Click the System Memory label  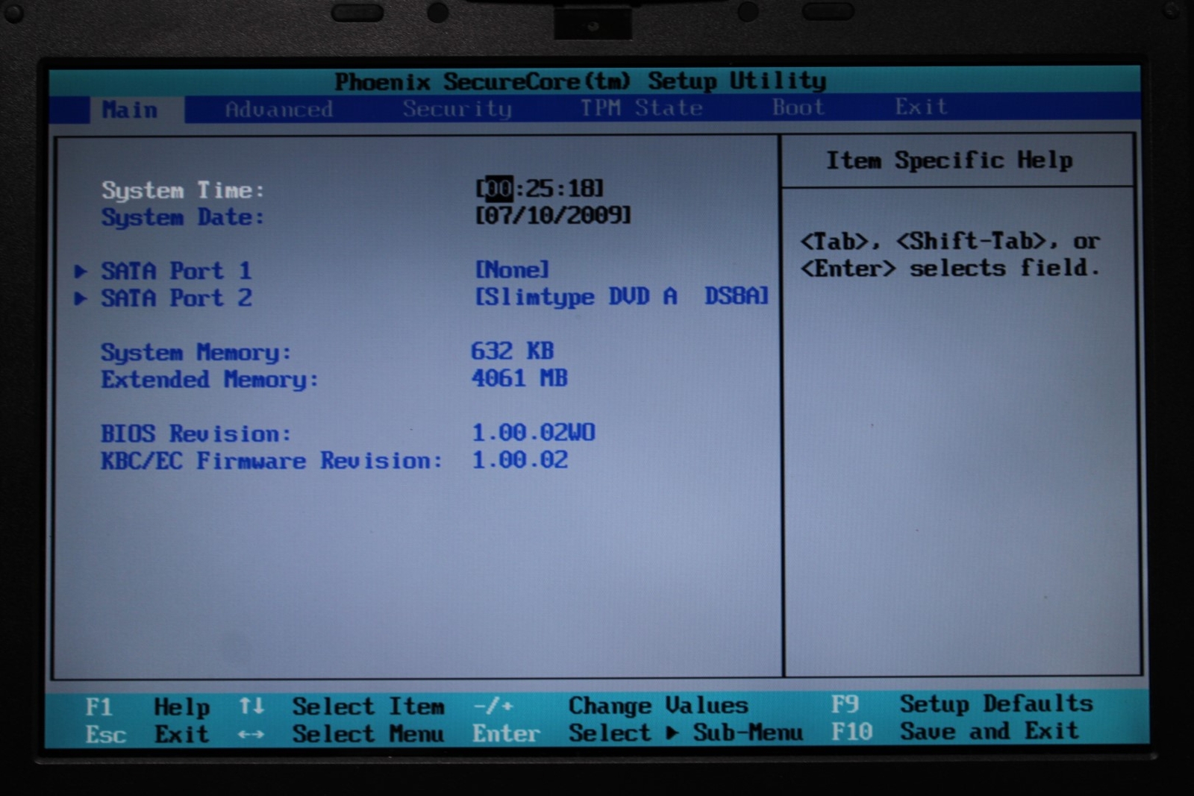(196, 352)
